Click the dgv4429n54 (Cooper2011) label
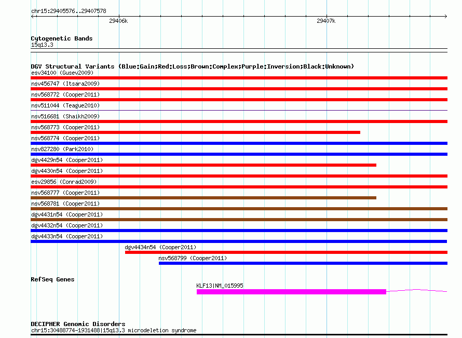The image size is (462, 338). tap(67, 160)
